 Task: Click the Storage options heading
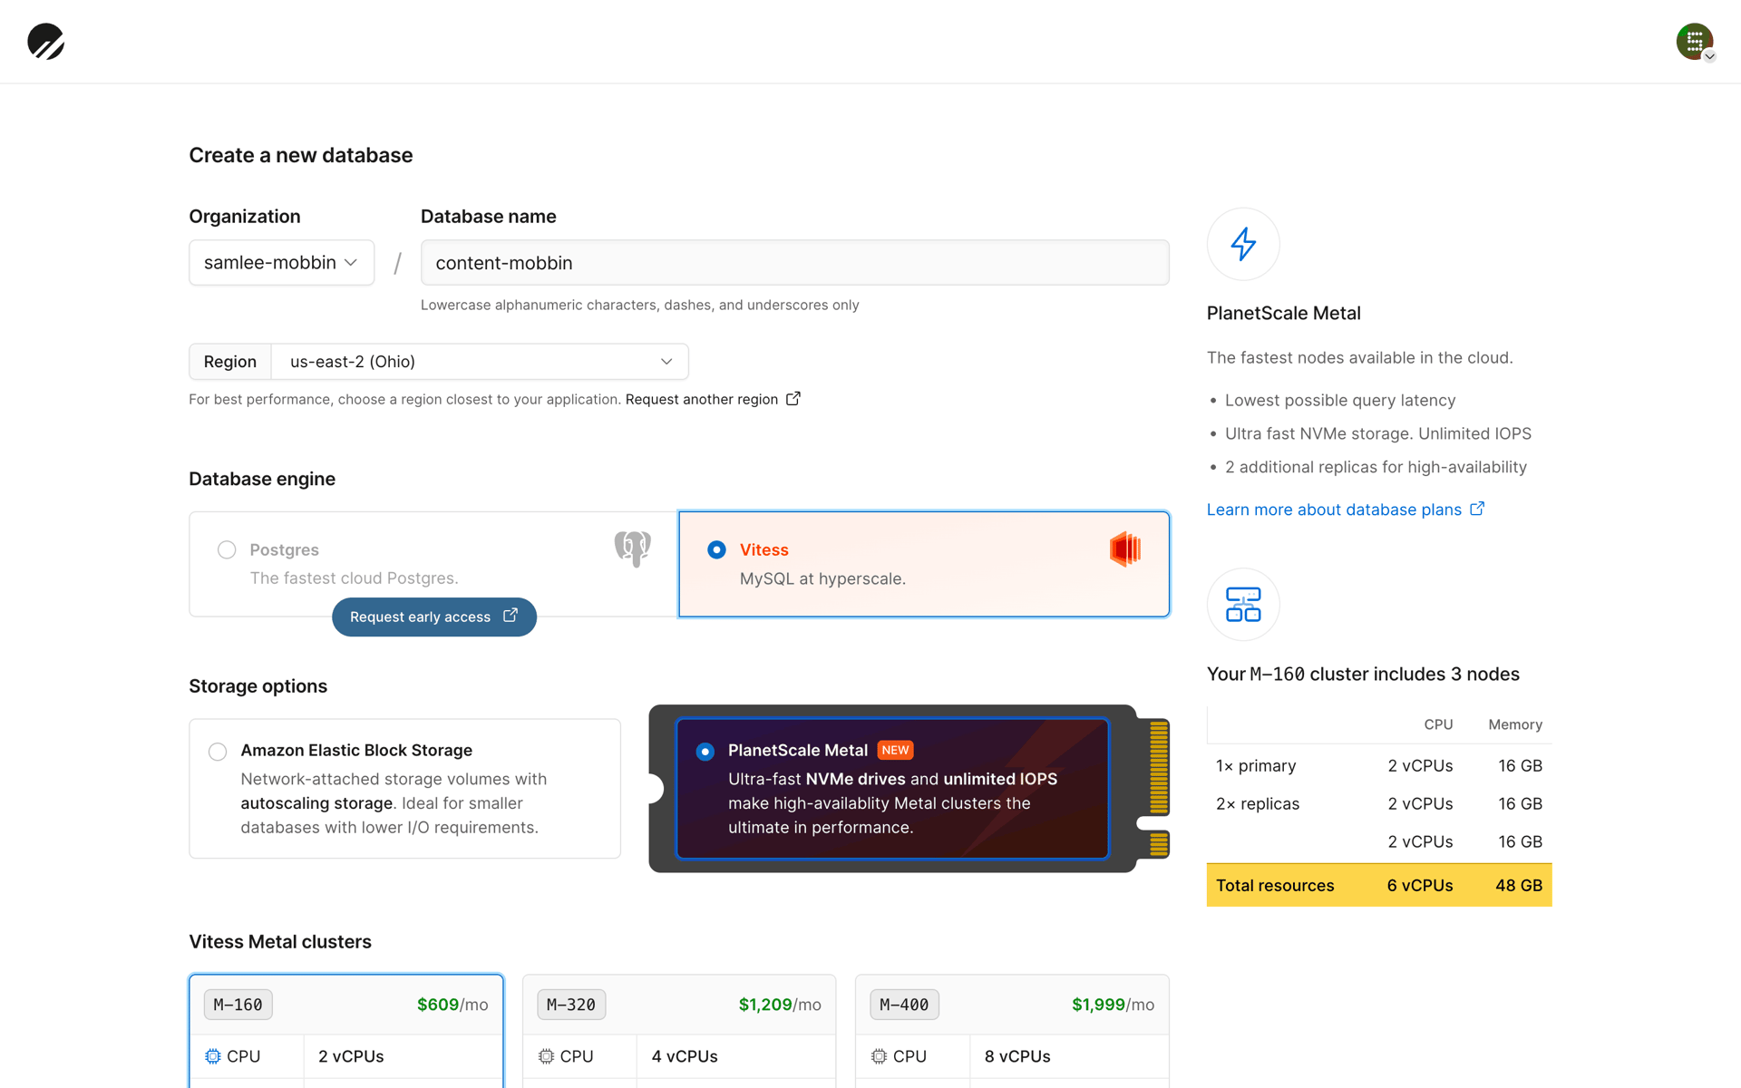click(x=258, y=686)
